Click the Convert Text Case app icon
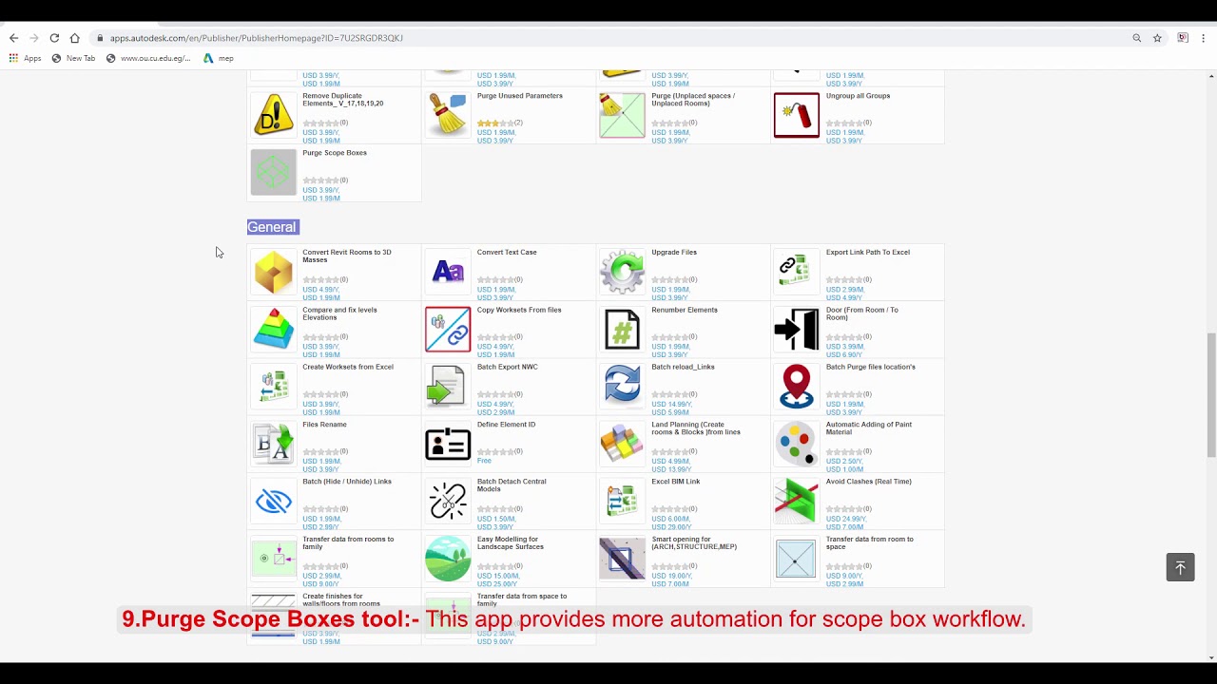Viewport: 1217px width, 684px height. [x=448, y=272]
